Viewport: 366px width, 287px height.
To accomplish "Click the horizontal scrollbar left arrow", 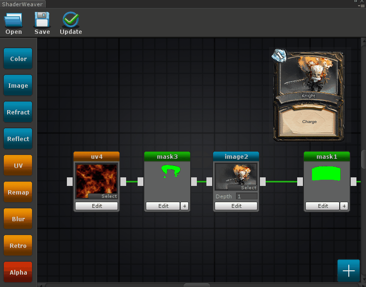I will pos(41,285).
